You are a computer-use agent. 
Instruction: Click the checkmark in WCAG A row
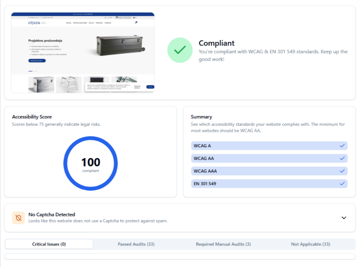point(342,146)
